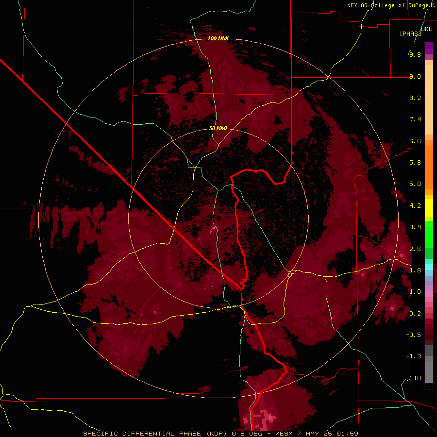437x437 pixels.
Task: Click the KDP product caption at the bottom
Action: (x=221, y=434)
